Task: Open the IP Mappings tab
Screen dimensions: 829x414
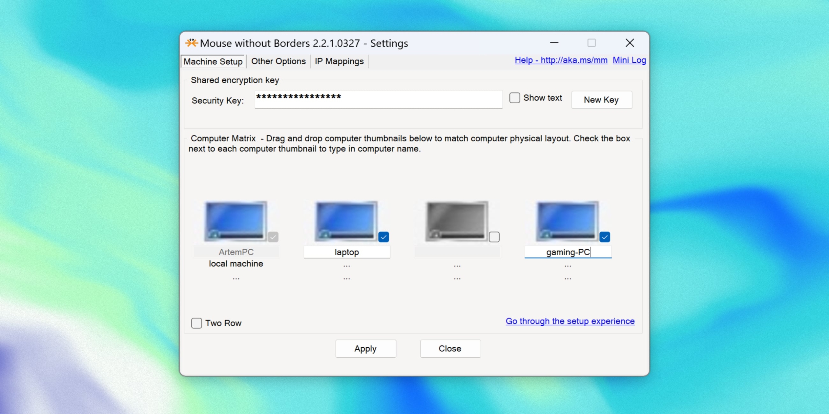Action: coord(339,61)
